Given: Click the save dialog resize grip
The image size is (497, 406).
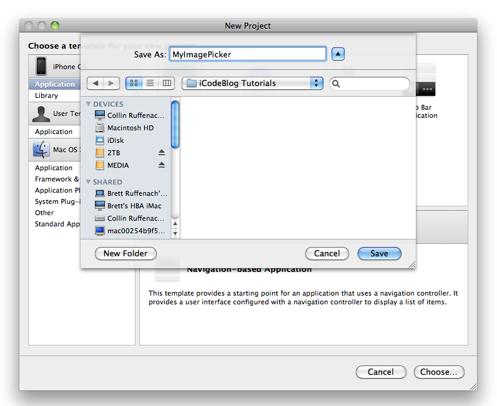Looking at the screenshot, I should pyautogui.click(x=411, y=265).
